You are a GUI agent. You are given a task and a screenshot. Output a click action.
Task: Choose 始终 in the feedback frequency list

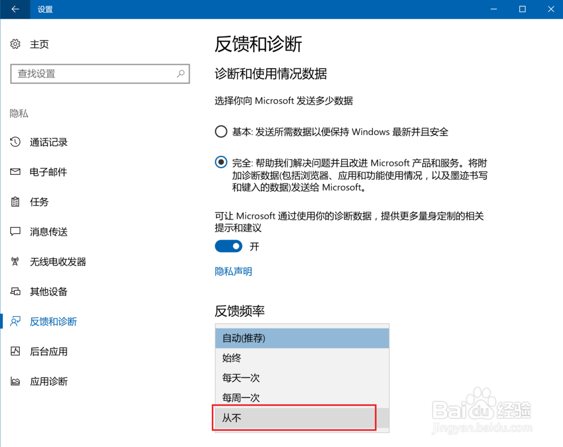pos(302,358)
